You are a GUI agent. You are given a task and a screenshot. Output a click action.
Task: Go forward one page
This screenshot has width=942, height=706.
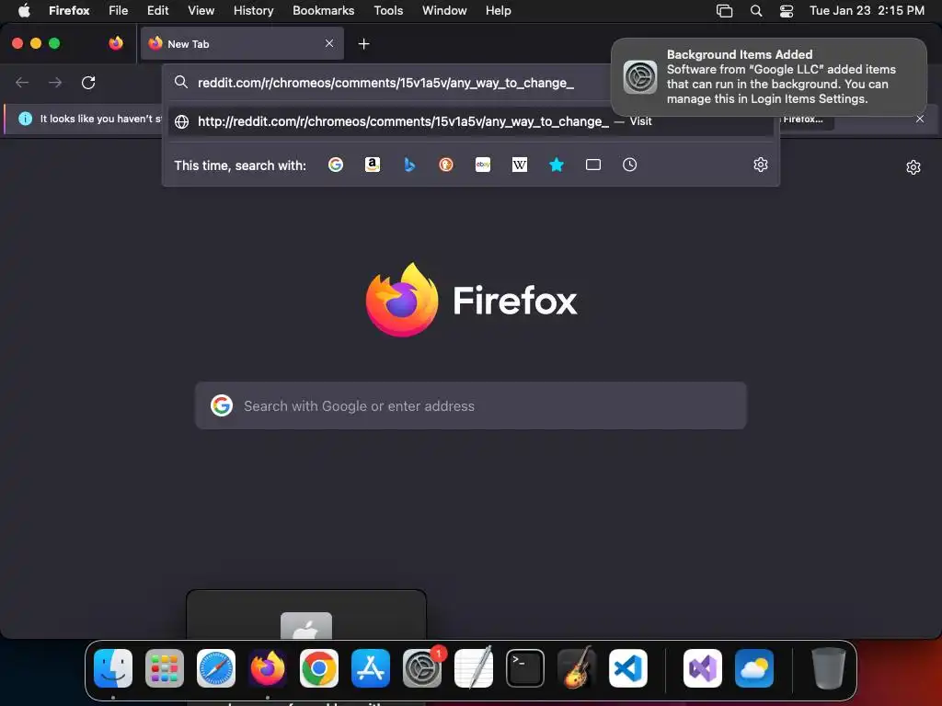click(x=55, y=82)
